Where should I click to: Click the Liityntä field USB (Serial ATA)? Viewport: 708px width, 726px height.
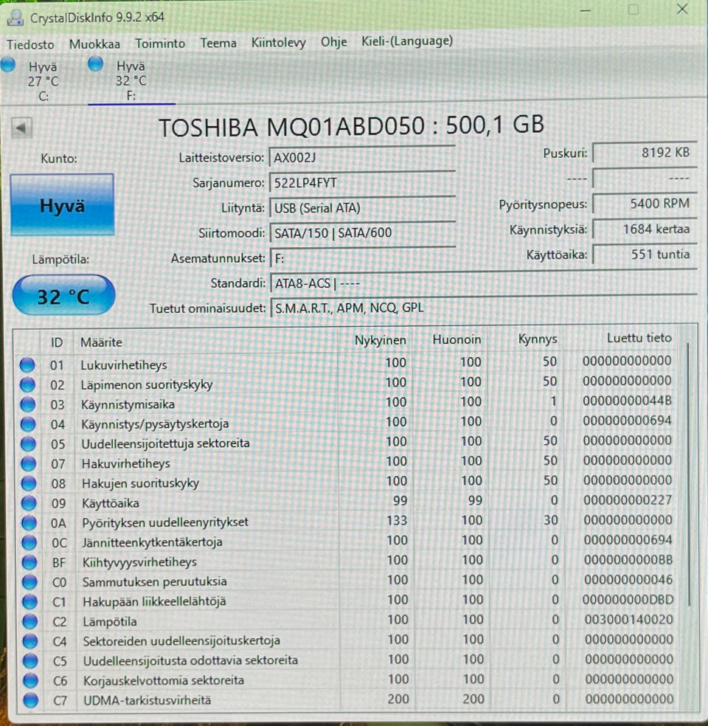pos(362,207)
